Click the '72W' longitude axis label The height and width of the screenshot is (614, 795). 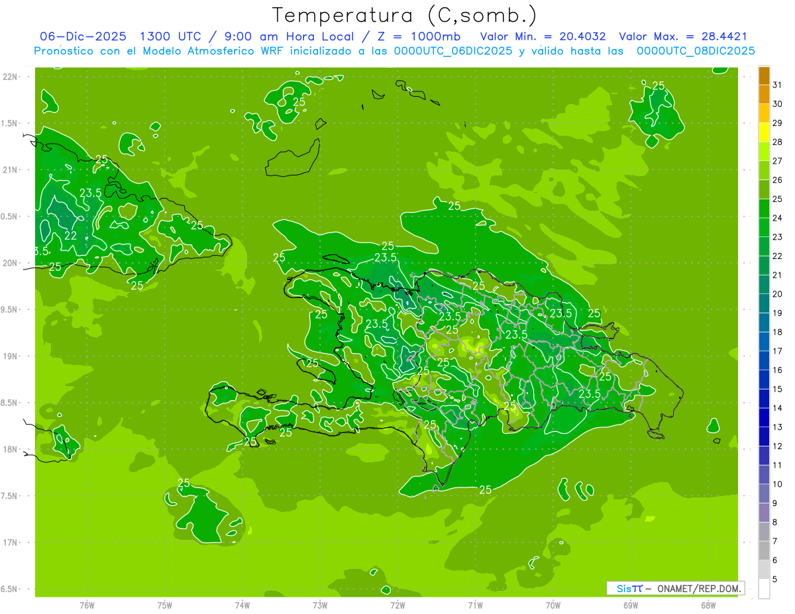tap(397, 605)
